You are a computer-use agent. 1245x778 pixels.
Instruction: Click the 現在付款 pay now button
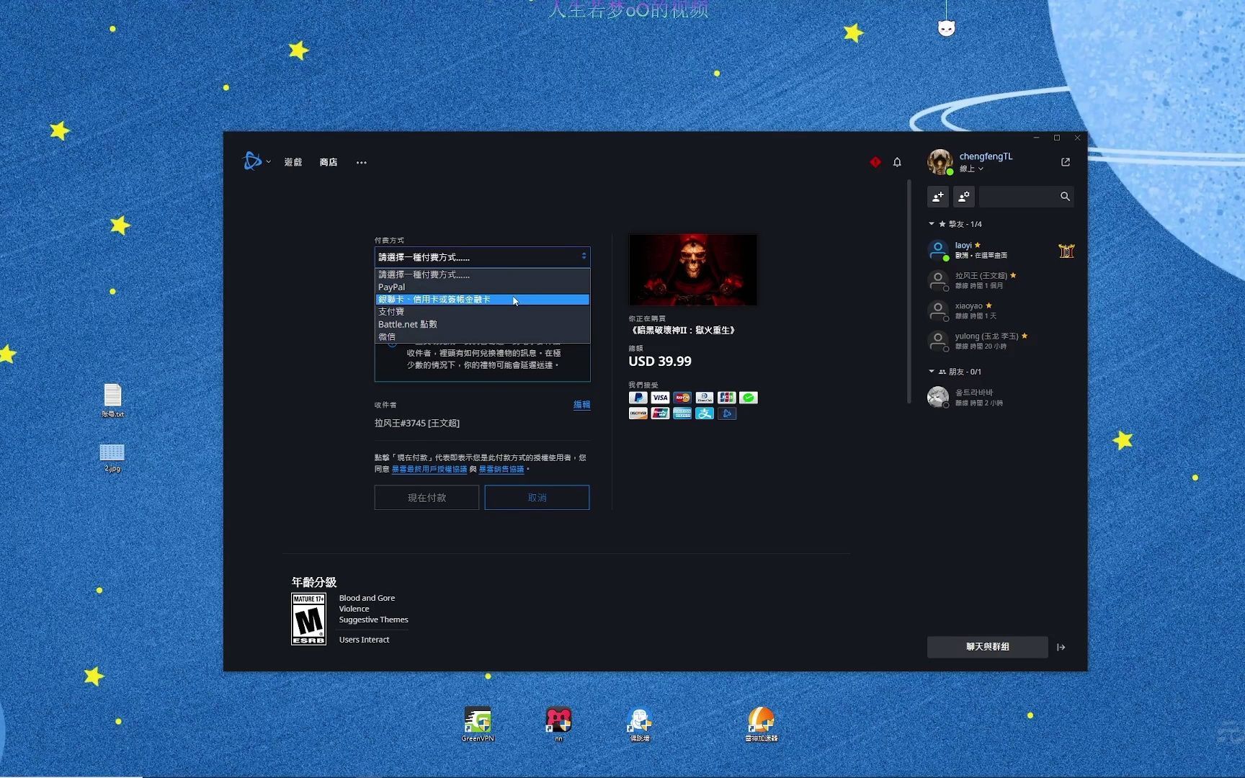pyautogui.click(x=427, y=498)
